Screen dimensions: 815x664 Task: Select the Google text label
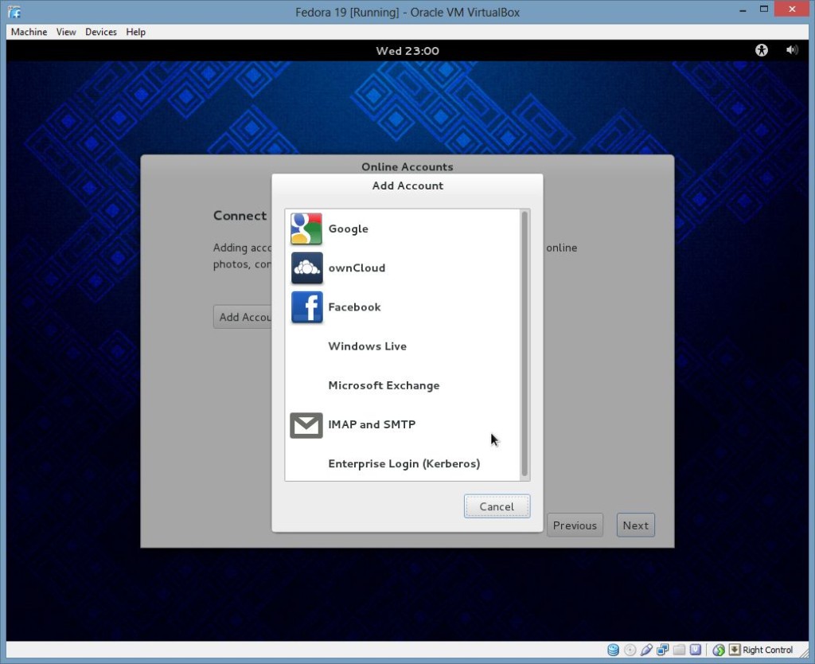click(349, 228)
